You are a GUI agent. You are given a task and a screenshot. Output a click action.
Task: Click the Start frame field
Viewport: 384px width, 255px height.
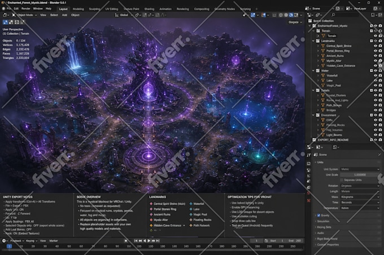tap(277, 241)
